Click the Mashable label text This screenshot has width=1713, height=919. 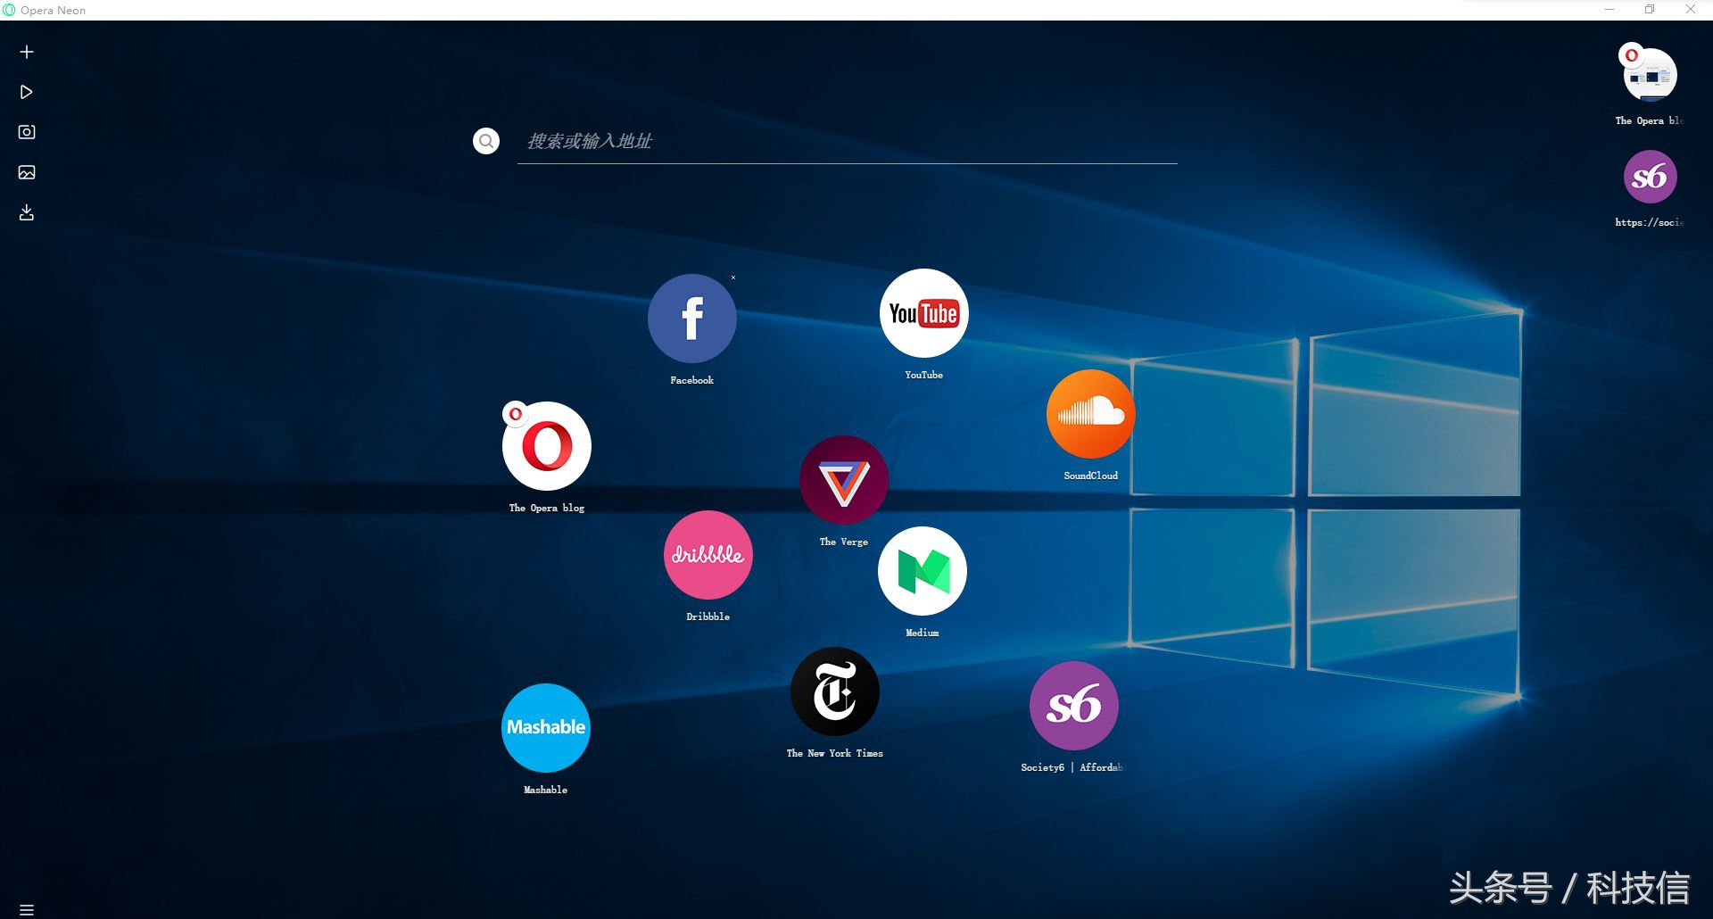click(x=546, y=790)
